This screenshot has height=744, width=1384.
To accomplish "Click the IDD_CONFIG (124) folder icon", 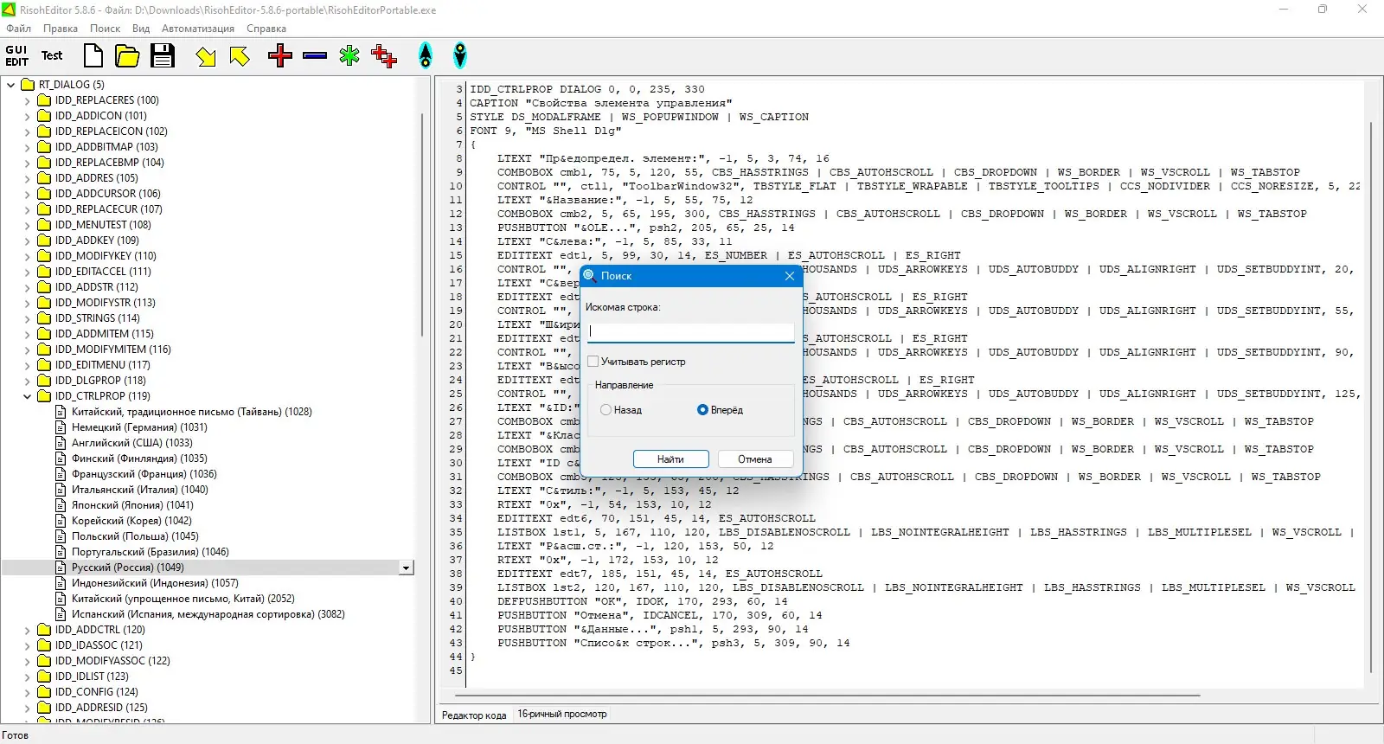I will tap(44, 692).
